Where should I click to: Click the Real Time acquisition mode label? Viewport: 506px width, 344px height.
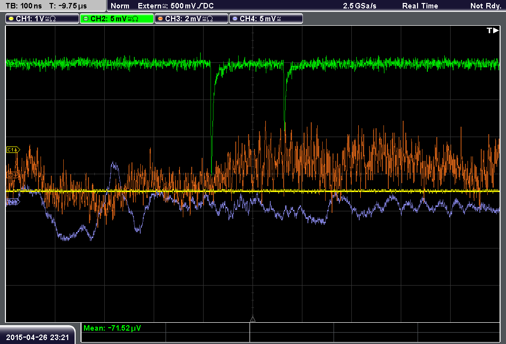point(420,6)
